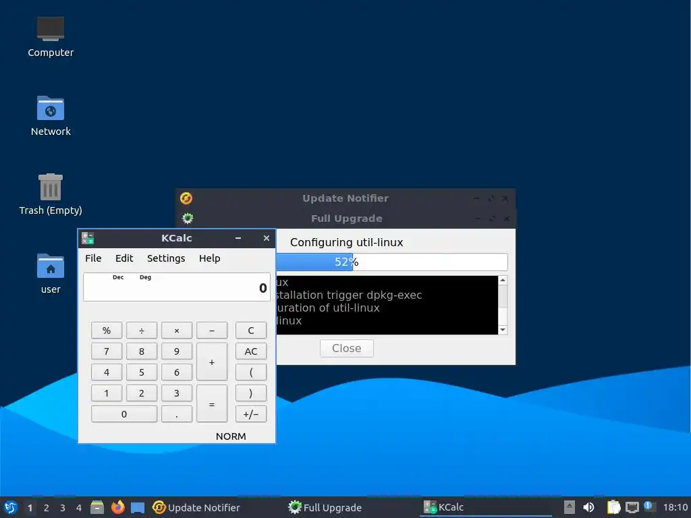Click scroll-up arrow in Full Upgrade log
The height and width of the screenshot is (518, 691).
[x=502, y=280]
